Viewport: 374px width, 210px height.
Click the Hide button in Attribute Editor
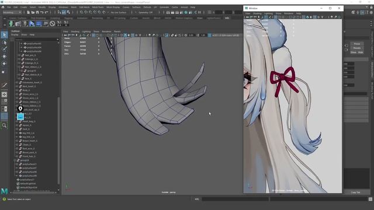click(361, 52)
